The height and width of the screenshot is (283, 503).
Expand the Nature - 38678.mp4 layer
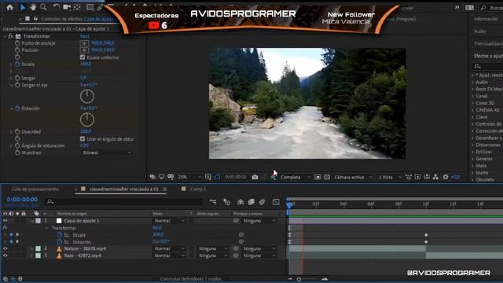31,248
